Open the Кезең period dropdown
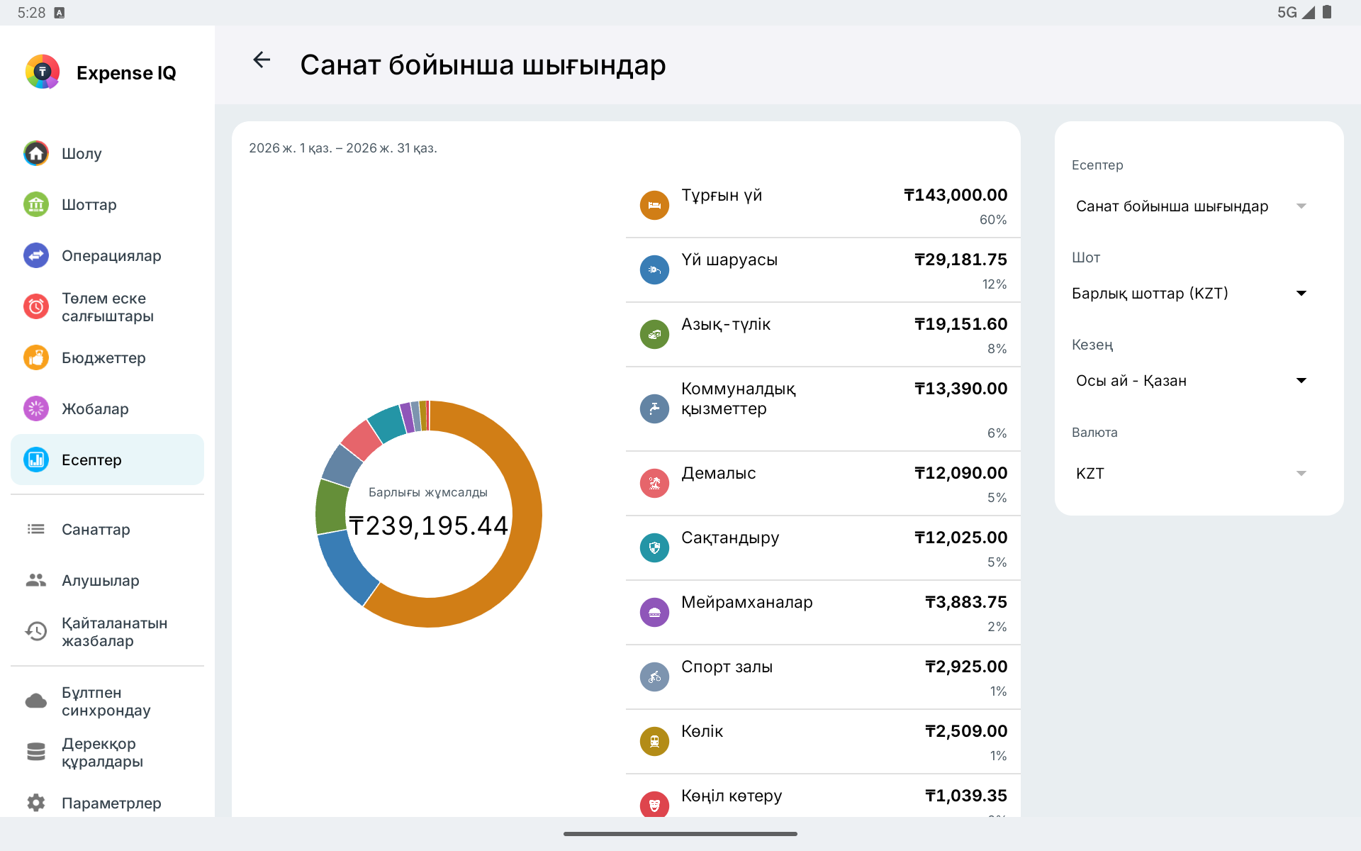This screenshot has width=1361, height=851. [1191, 381]
